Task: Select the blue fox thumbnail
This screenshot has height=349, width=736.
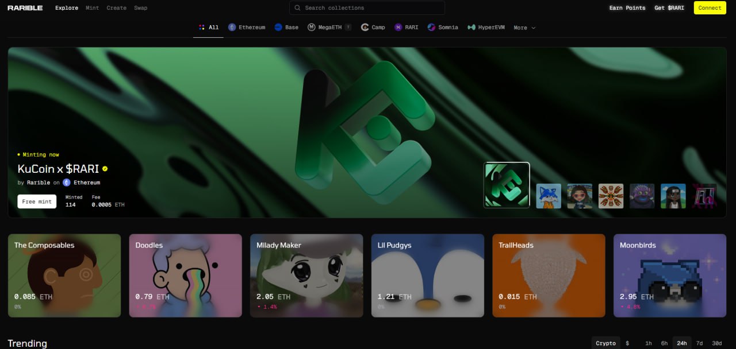Action: (549, 196)
